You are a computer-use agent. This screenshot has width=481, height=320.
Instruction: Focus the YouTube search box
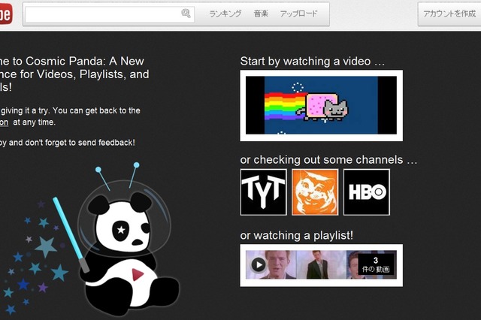(110, 14)
